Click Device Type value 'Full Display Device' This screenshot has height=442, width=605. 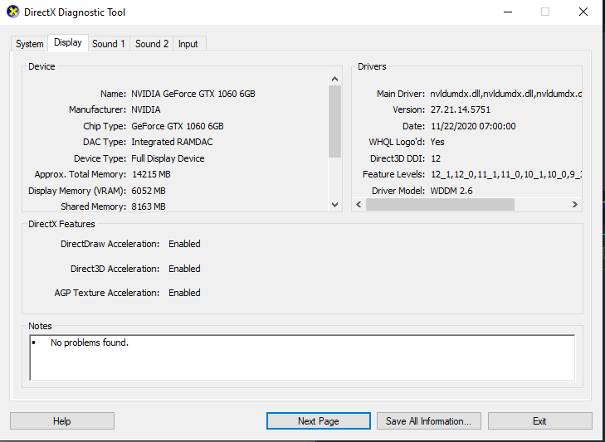click(x=168, y=158)
